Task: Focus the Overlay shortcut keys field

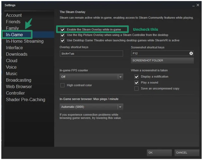Action: coord(91,54)
